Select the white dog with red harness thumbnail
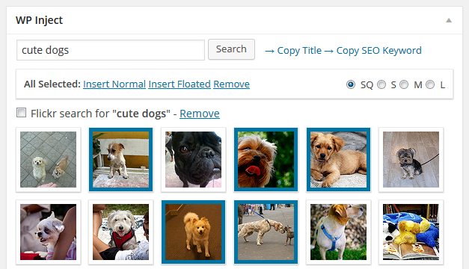 tap(121, 232)
